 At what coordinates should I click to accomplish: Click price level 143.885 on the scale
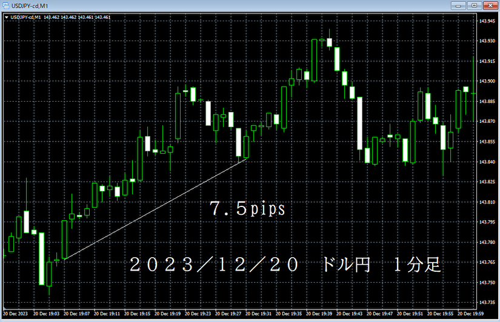(x=487, y=102)
